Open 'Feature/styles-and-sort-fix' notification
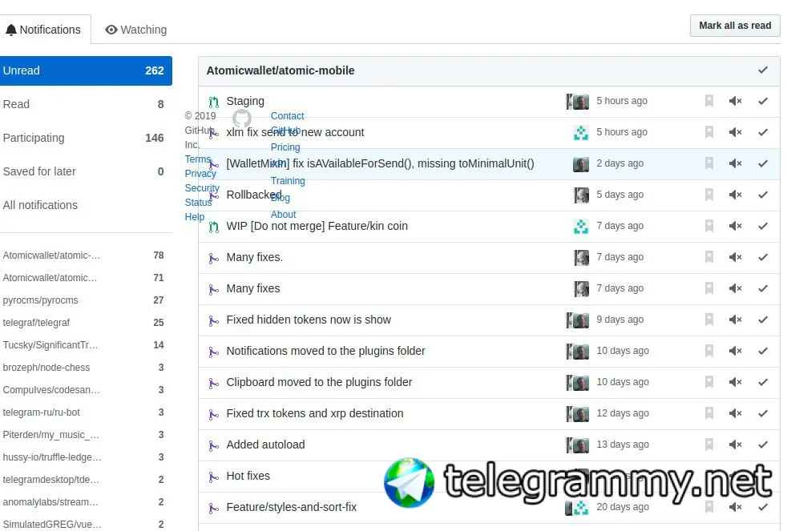This screenshot has width=787, height=531. tap(291, 507)
